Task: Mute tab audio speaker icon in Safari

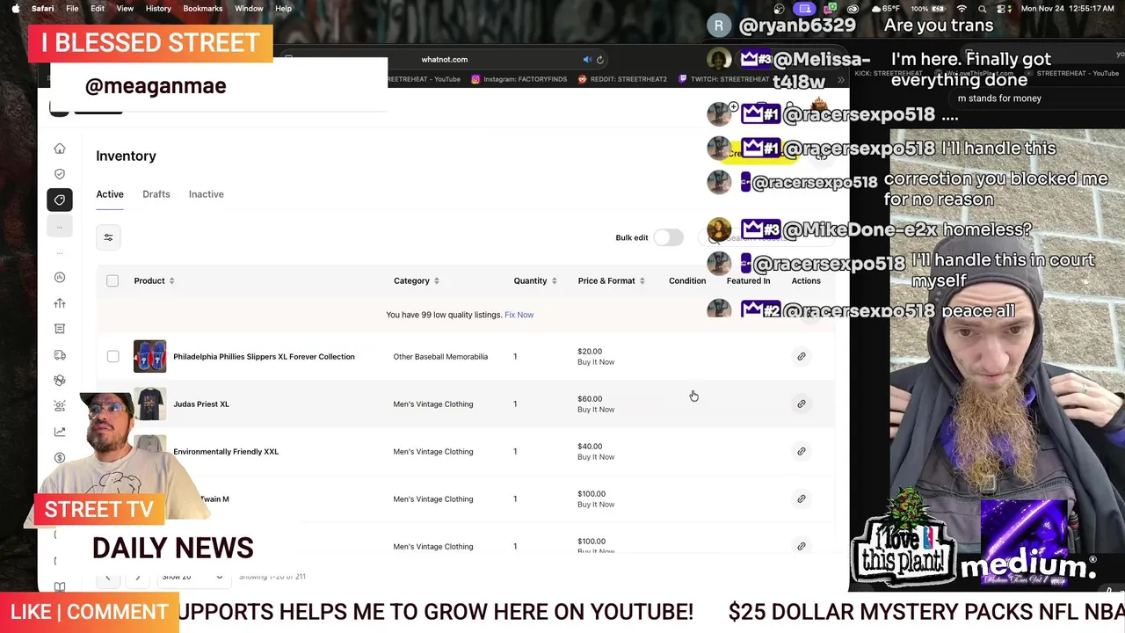Action: pos(587,60)
